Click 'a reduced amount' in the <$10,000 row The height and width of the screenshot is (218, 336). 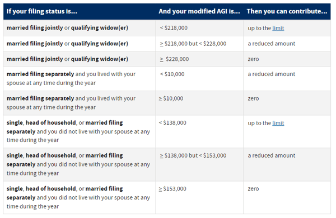click(x=272, y=74)
